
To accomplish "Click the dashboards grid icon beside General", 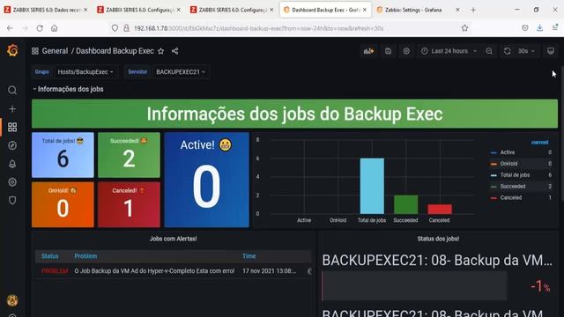I will pyautogui.click(x=35, y=51).
